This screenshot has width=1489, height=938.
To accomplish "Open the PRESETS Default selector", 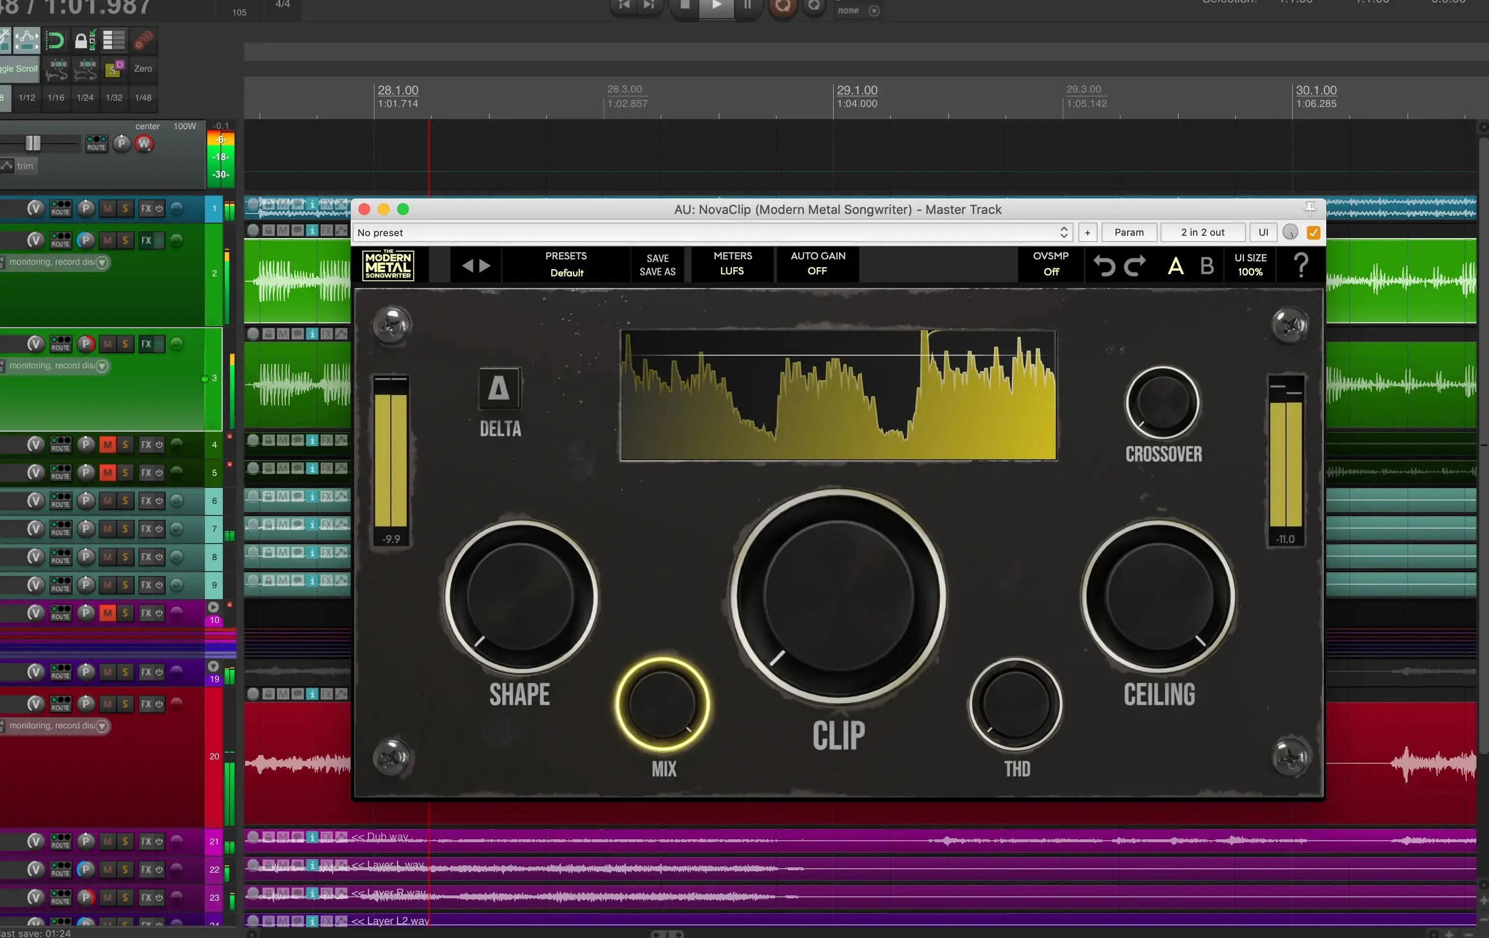I will [x=566, y=264].
